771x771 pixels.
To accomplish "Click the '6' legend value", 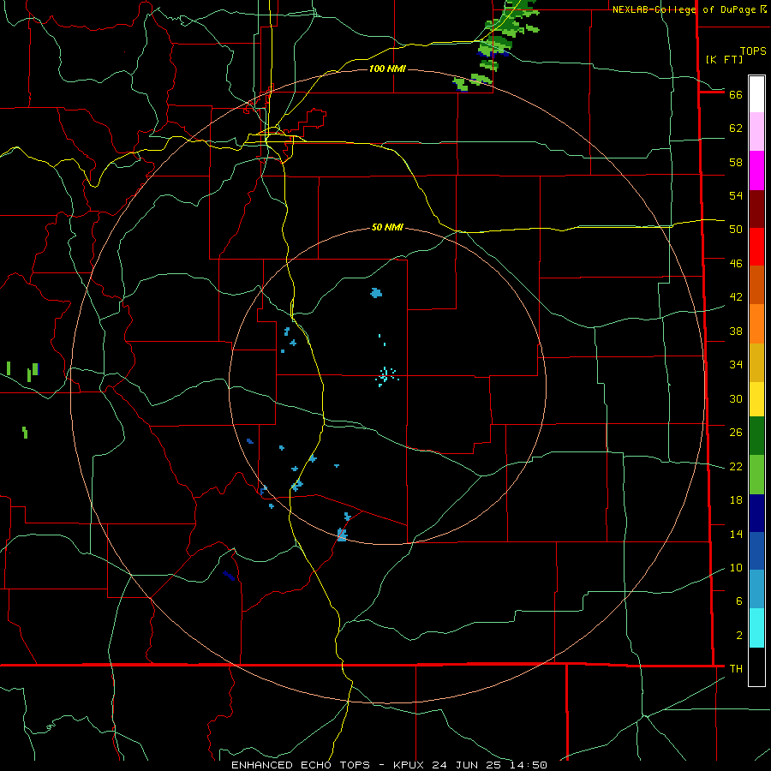I will click(738, 601).
